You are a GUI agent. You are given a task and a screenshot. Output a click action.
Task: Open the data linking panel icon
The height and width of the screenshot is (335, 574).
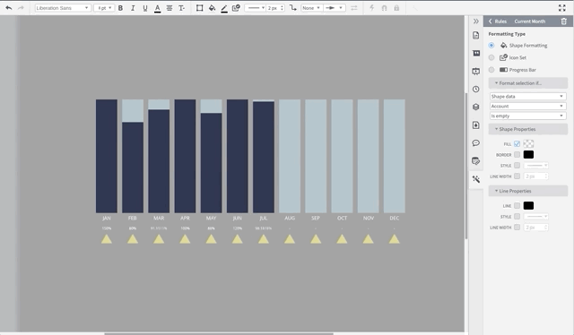(476, 161)
